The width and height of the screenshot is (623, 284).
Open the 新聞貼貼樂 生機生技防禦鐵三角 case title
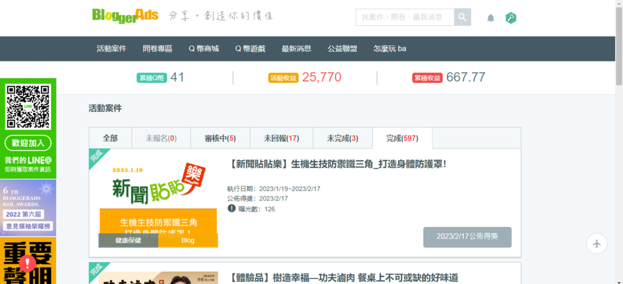pos(338,164)
